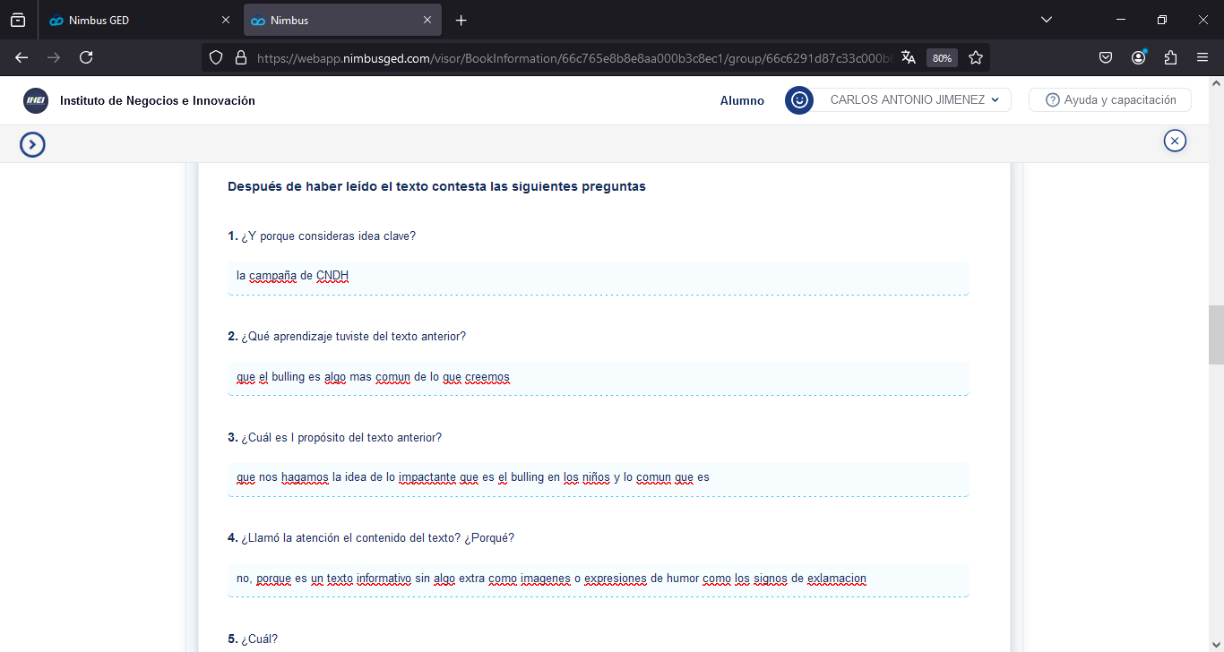The height and width of the screenshot is (652, 1224).
Task: Expand the sidebar with the circled arrow
Action: pyautogui.click(x=33, y=144)
